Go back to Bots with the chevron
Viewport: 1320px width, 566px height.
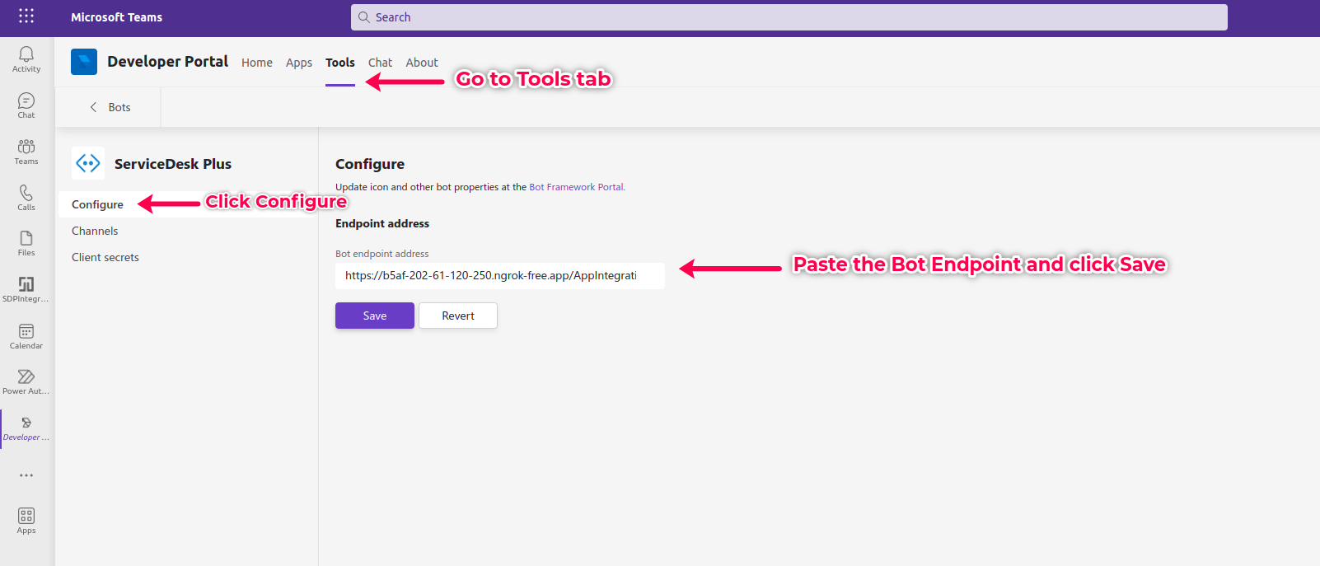click(x=93, y=107)
